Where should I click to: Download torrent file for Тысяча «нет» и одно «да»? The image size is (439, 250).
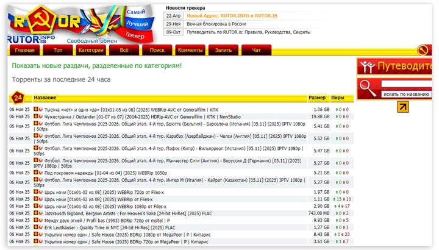click(36, 109)
